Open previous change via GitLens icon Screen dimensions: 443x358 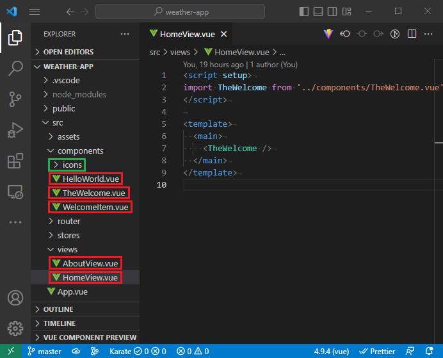pos(345,34)
